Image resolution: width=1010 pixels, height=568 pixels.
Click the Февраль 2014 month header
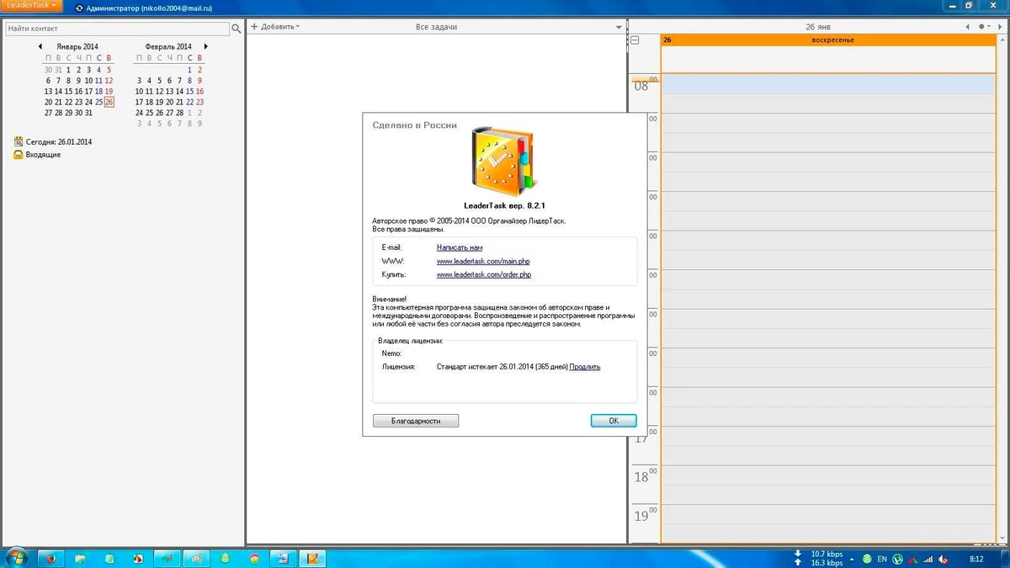pyautogui.click(x=168, y=46)
